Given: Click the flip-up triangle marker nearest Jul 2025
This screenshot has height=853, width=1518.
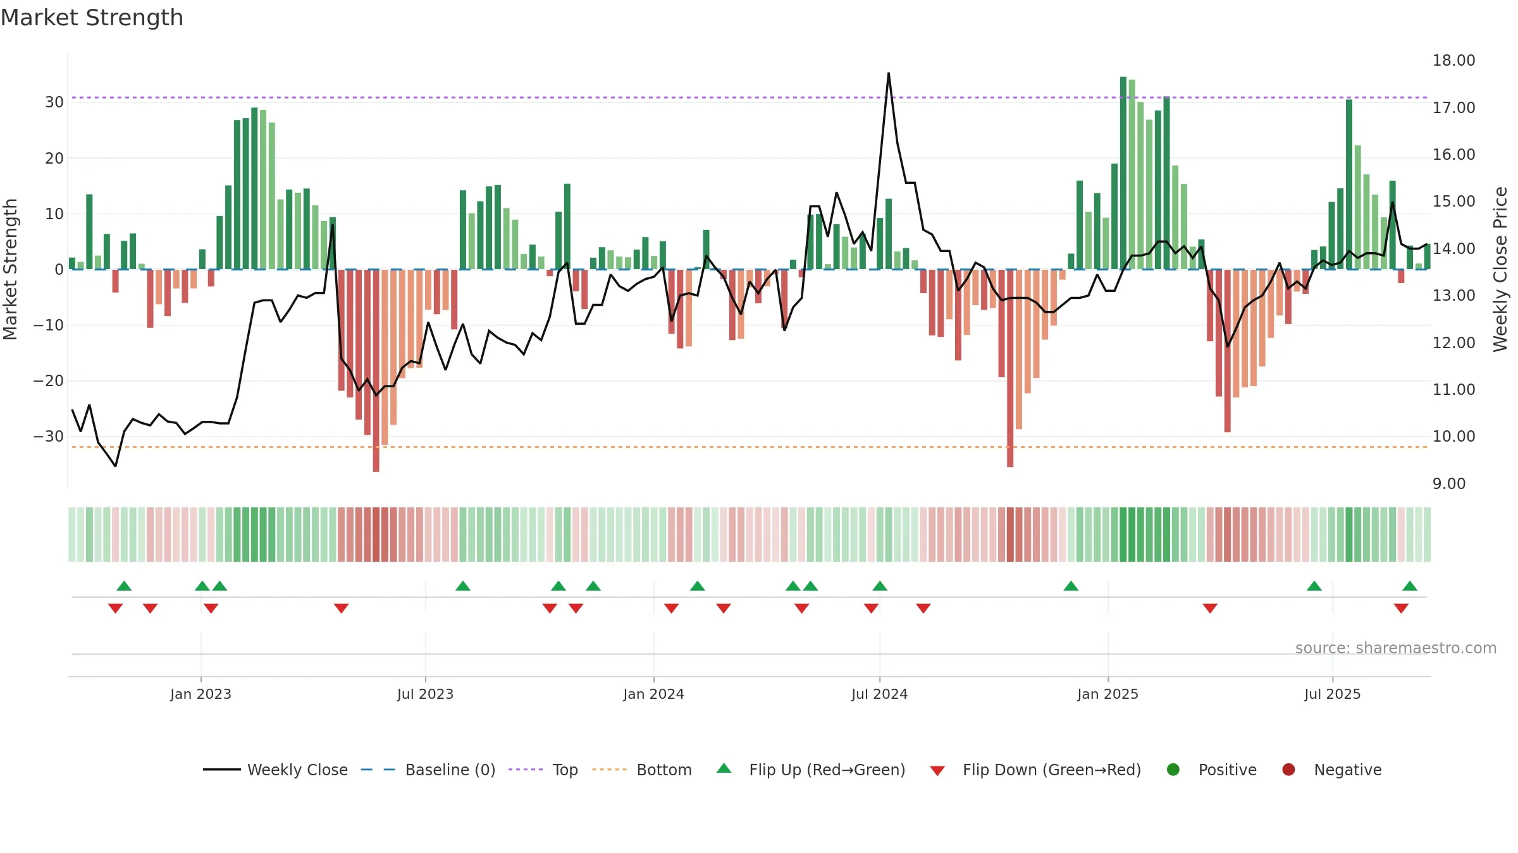Looking at the screenshot, I should tap(1314, 586).
